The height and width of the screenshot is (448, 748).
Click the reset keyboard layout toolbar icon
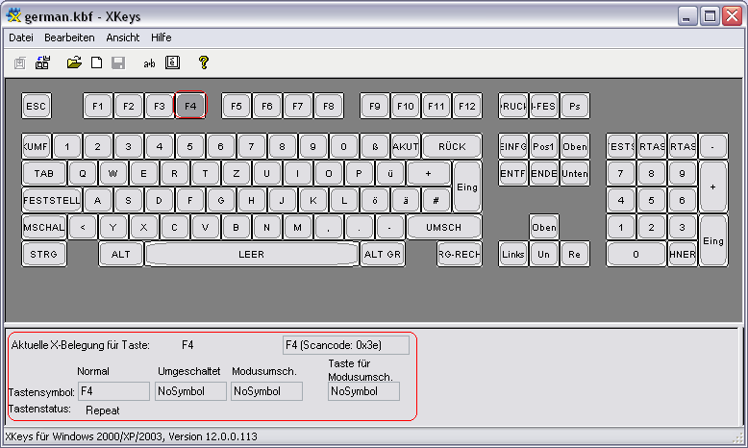[x=42, y=62]
